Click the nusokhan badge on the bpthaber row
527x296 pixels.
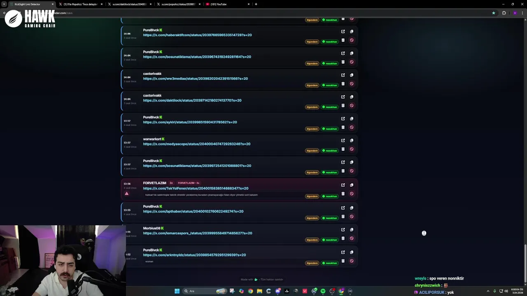[x=329, y=218]
